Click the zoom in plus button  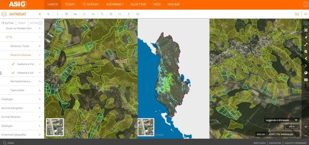coord(306,127)
